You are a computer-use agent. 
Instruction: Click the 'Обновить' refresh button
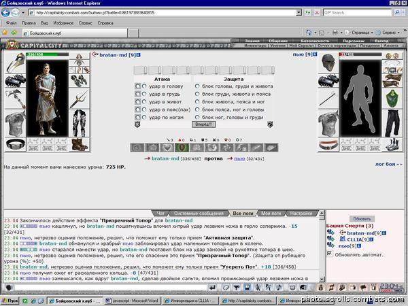click(x=362, y=219)
